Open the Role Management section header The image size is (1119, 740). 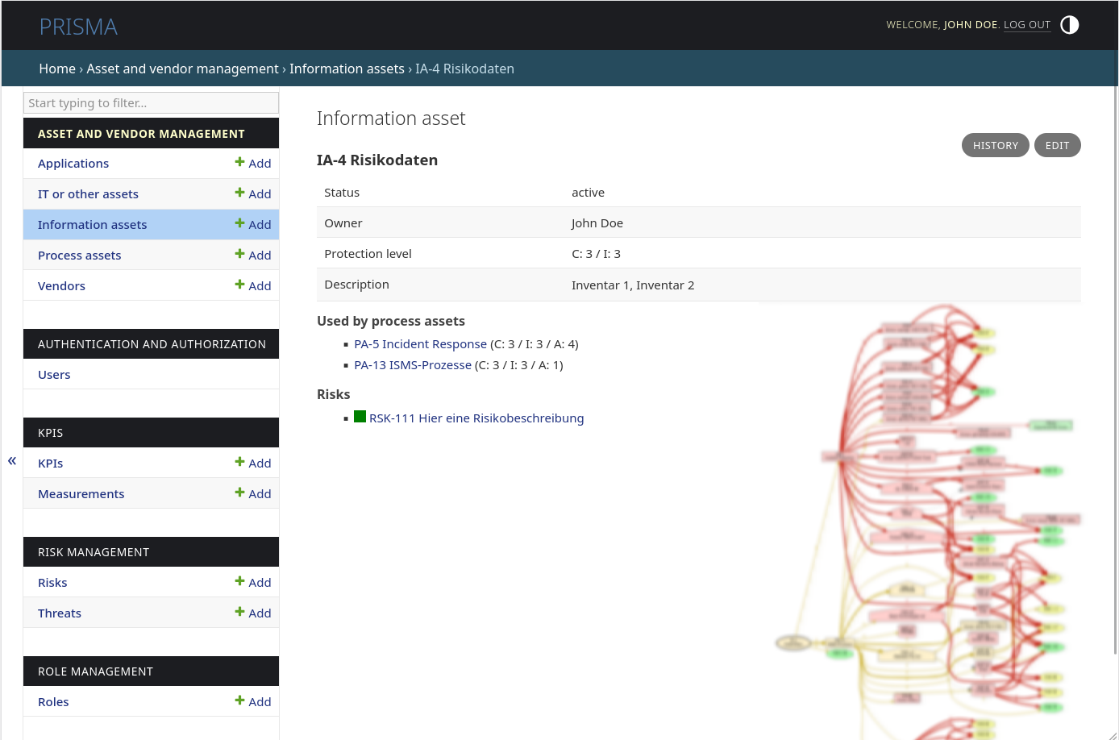tap(95, 671)
